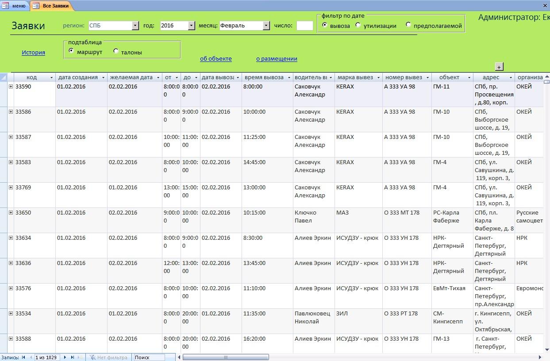This screenshot has height=361, width=550.
Task: Select the 'вывоза' date filter option
Action: tap(325, 25)
